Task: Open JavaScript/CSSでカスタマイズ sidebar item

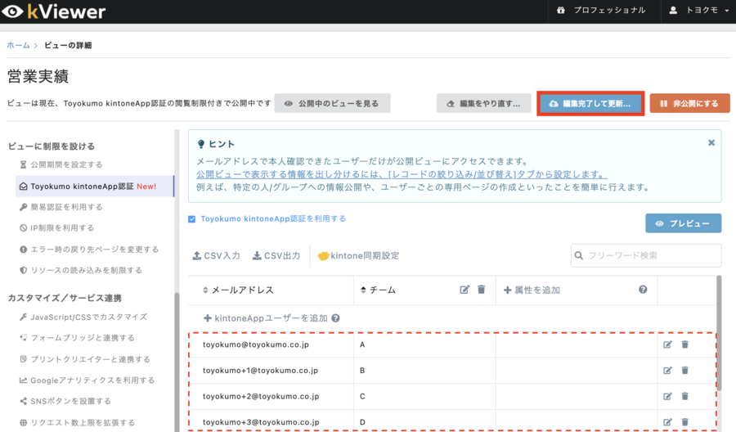Action: tap(83, 317)
